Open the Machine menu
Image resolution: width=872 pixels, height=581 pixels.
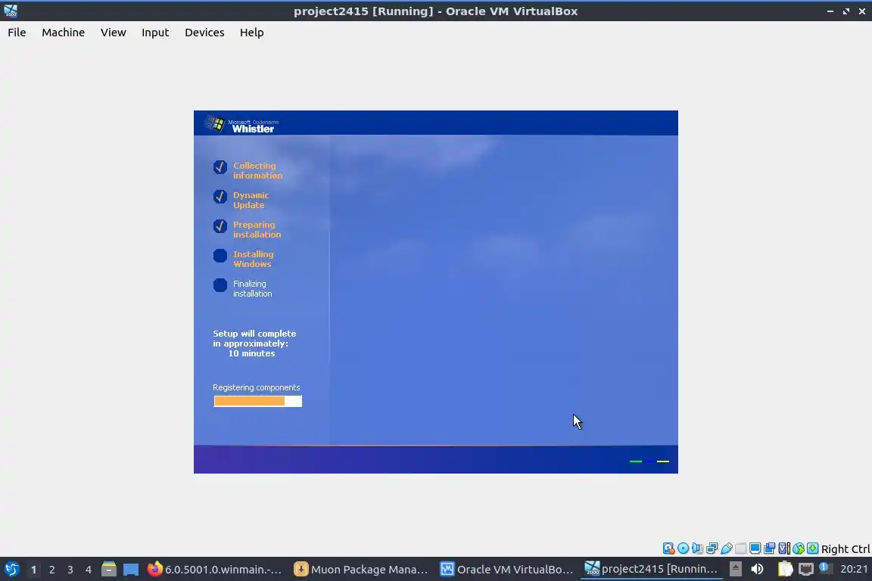[63, 33]
